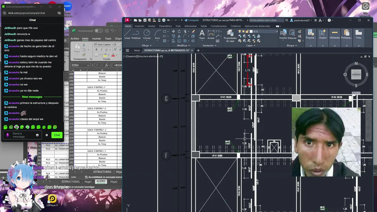The image size is (377, 212).
Task: Open Excel Name Box dropdown E3261
Action: click(88, 65)
